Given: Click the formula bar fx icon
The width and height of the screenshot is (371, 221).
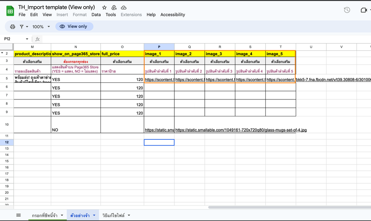Looking at the screenshot, I should point(37,39).
